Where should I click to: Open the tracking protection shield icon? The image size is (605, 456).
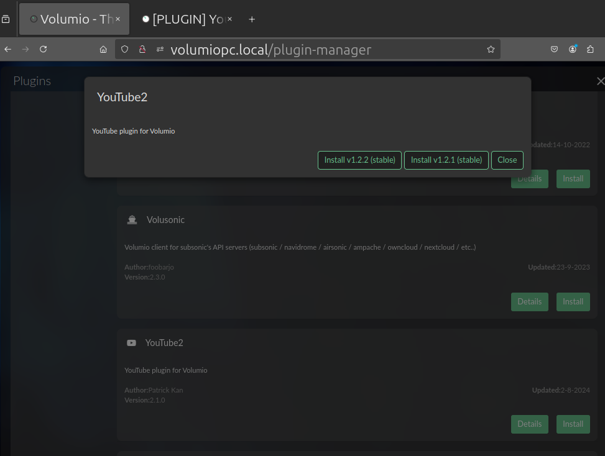[x=124, y=49]
